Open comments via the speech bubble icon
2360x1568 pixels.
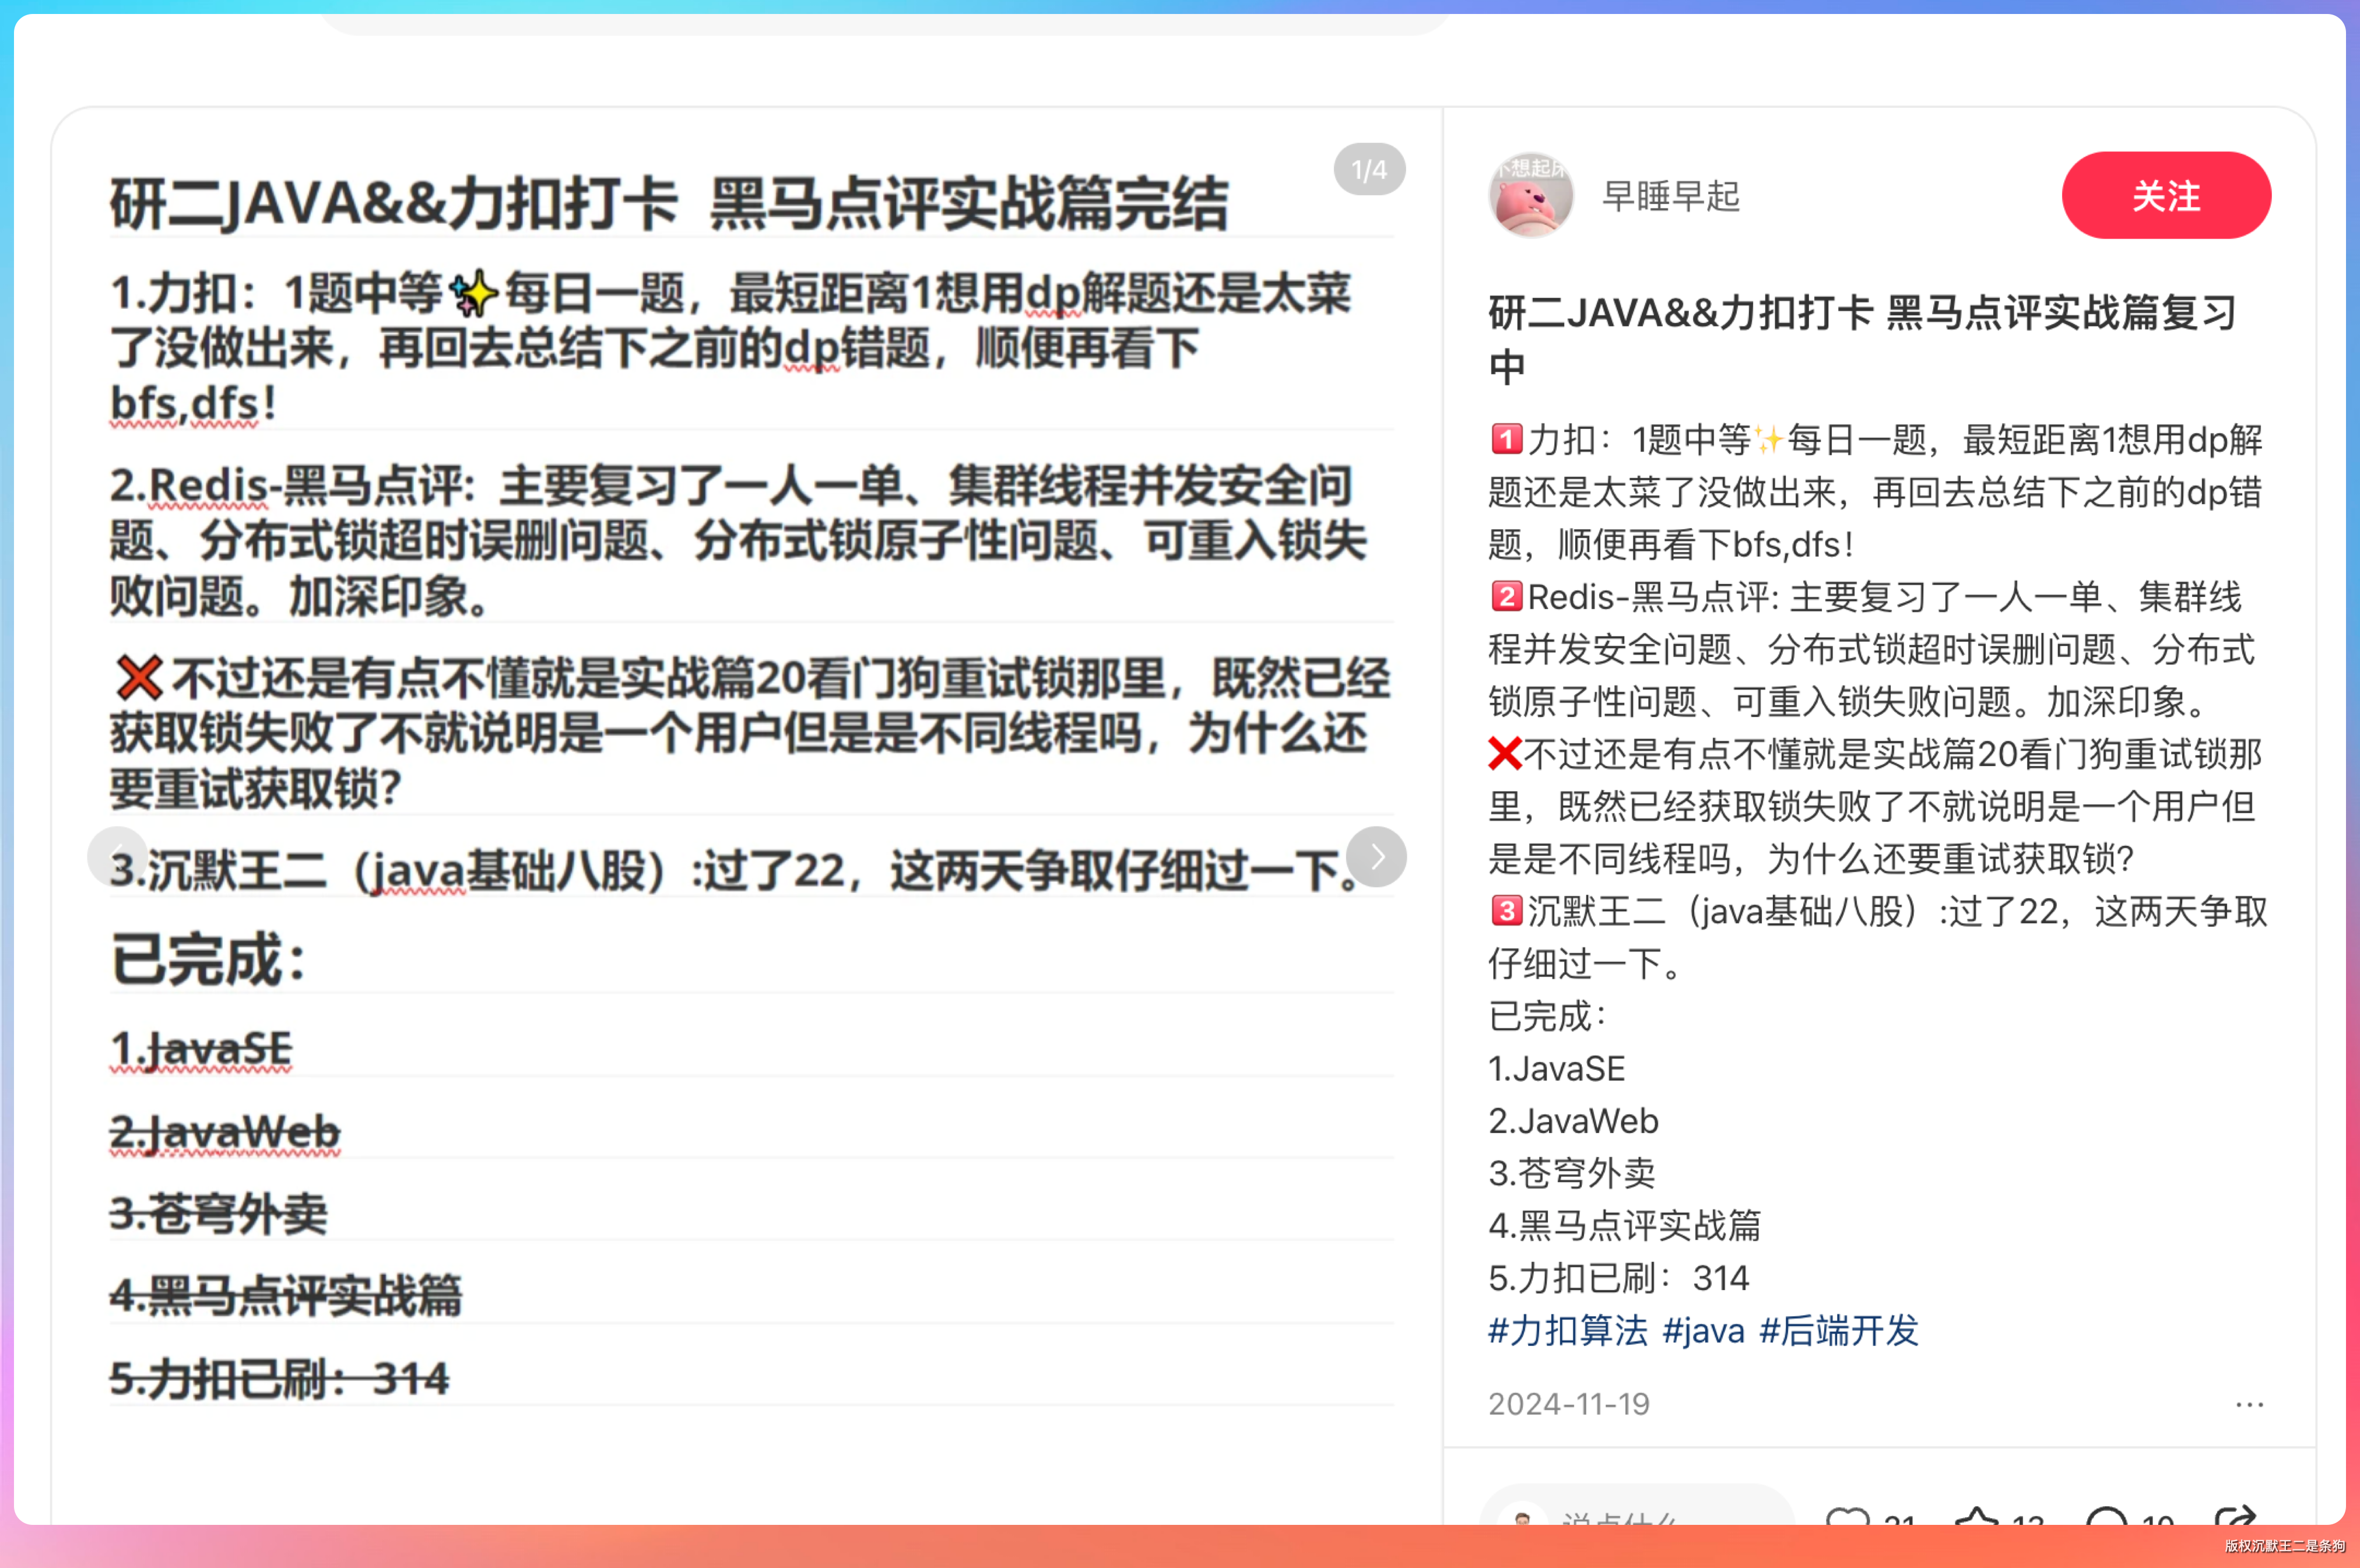pos(2106,1518)
